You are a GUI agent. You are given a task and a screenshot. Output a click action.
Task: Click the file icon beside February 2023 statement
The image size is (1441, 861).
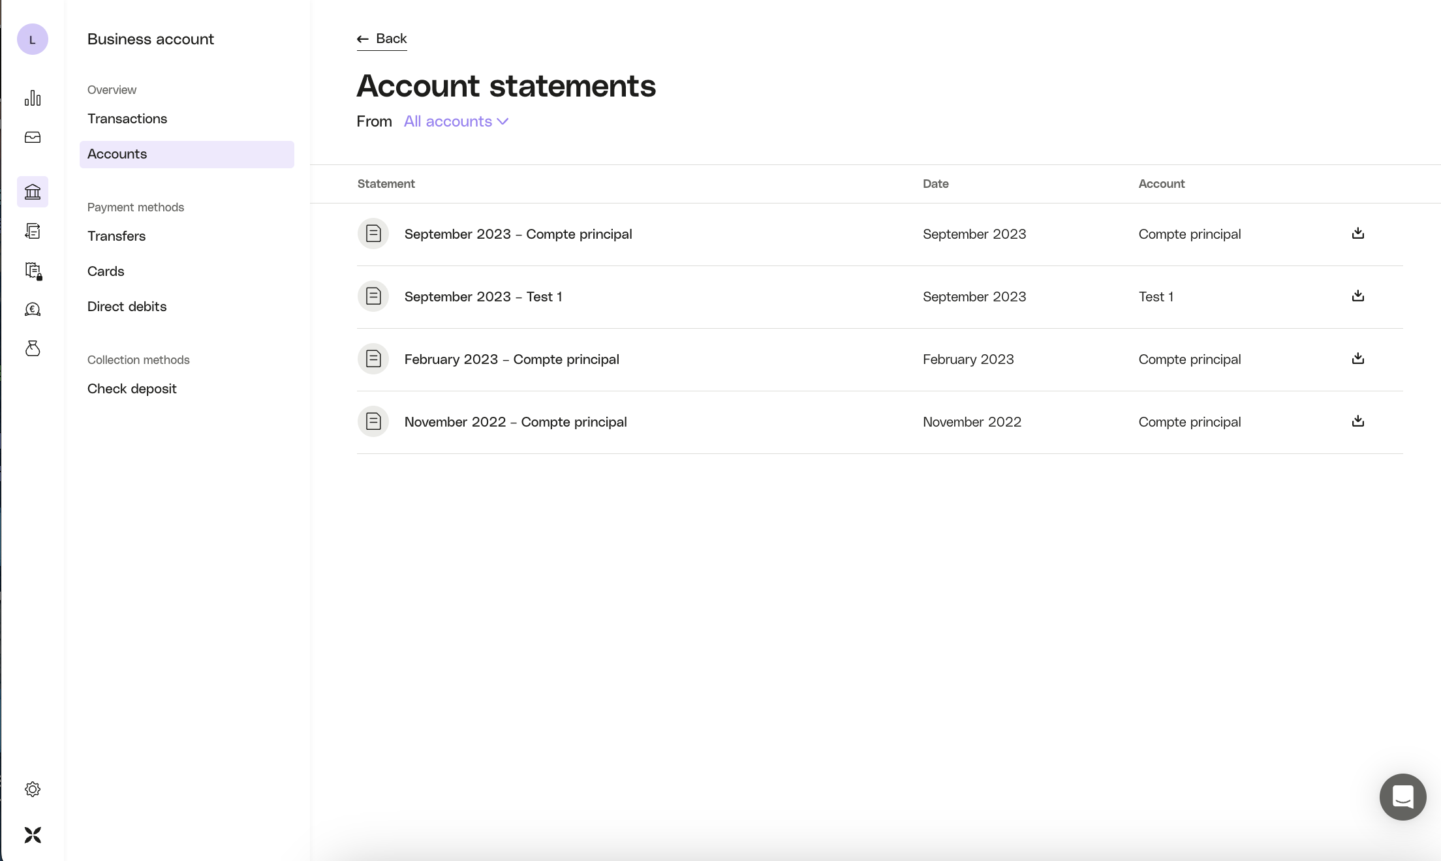[x=373, y=358]
